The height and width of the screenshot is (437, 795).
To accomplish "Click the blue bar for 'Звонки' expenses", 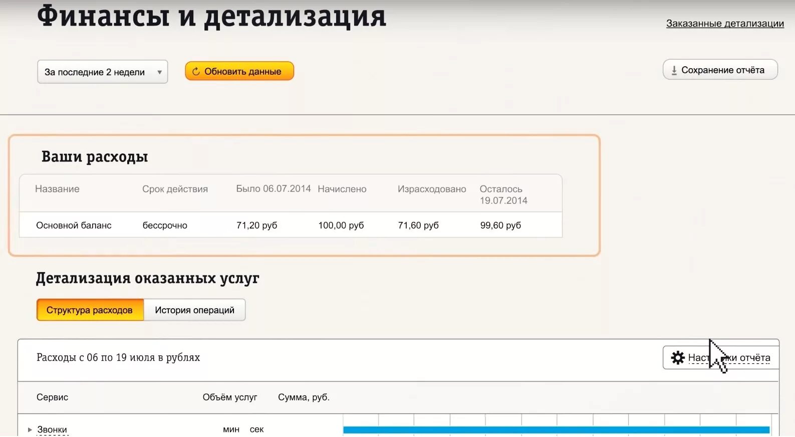I will click(556, 429).
